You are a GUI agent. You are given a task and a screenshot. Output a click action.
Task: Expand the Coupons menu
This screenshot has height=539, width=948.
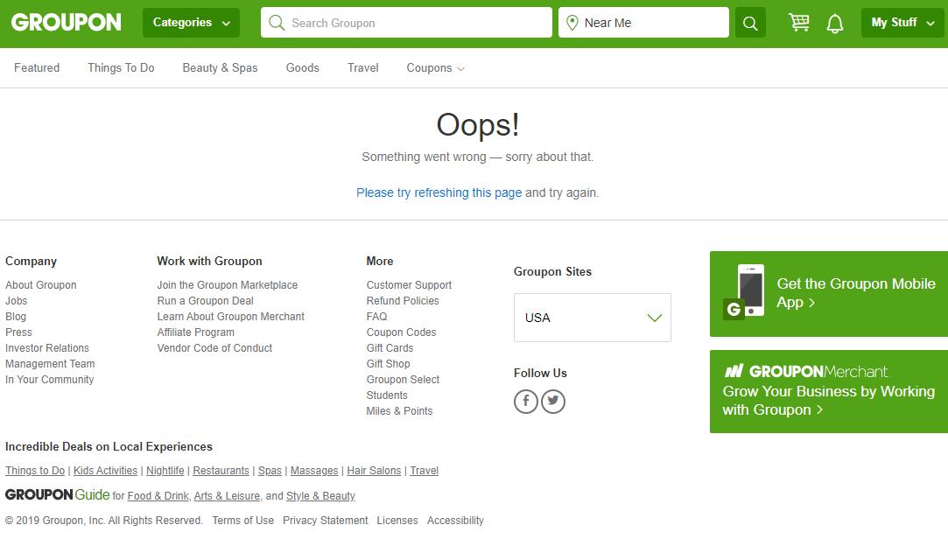click(435, 67)
